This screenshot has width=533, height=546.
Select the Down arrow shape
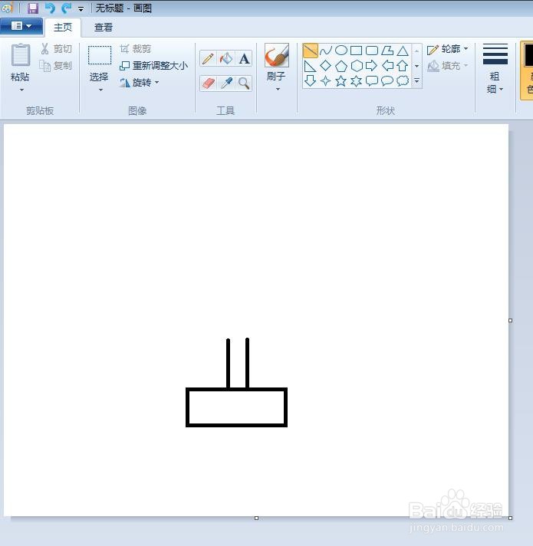click(310, 80)
